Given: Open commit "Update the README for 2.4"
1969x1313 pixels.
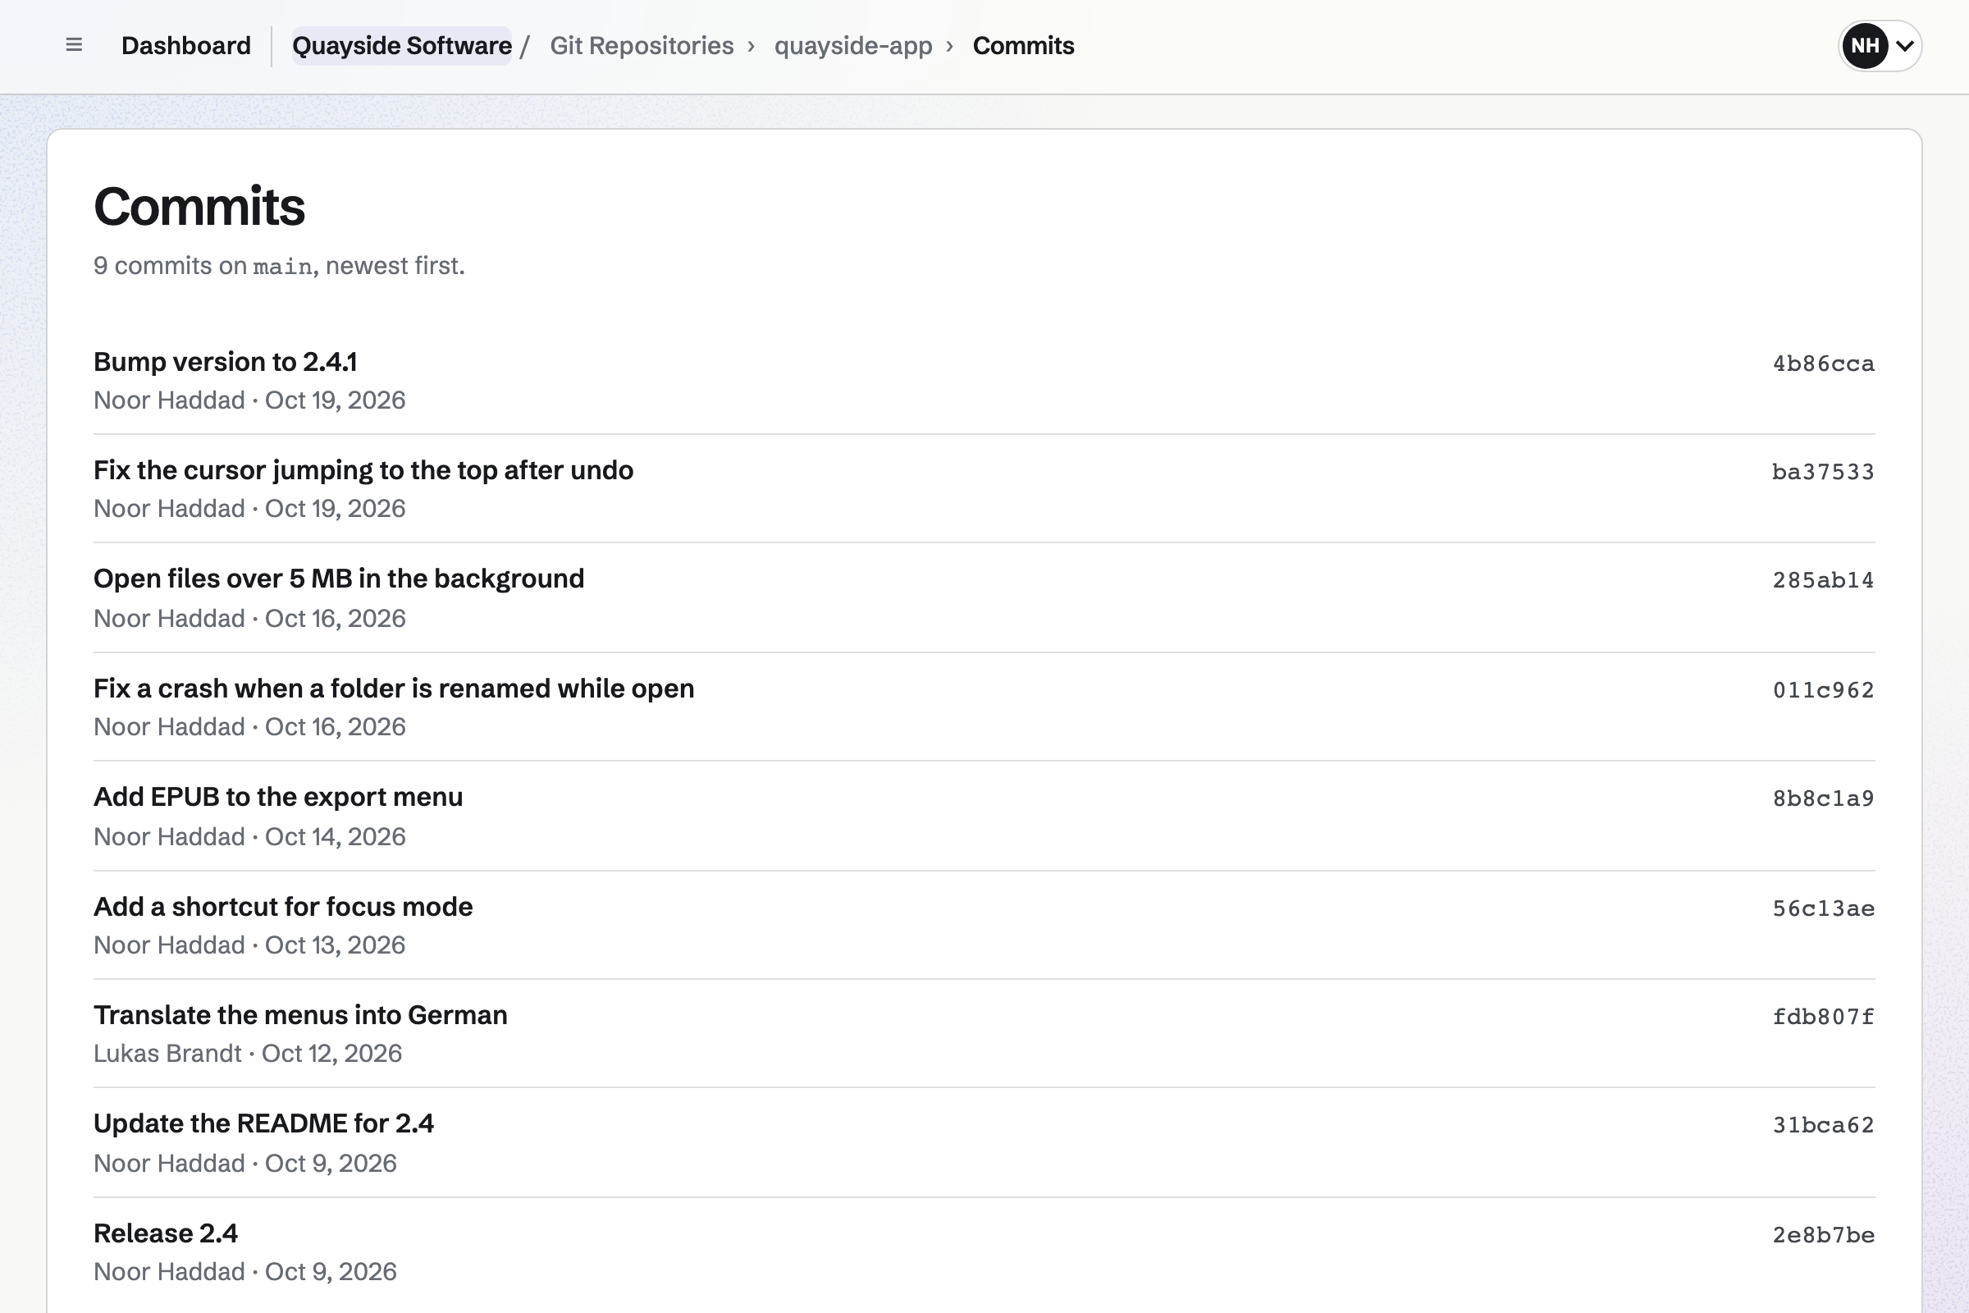Looking at the screenshot, I should coord(263,1123).
